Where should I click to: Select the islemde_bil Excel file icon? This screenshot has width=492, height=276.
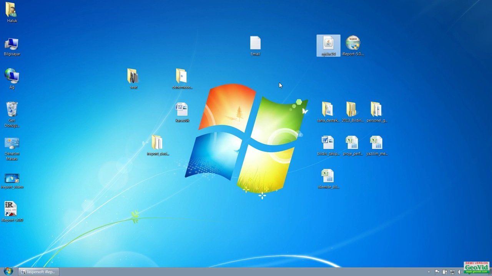[327, 176]
